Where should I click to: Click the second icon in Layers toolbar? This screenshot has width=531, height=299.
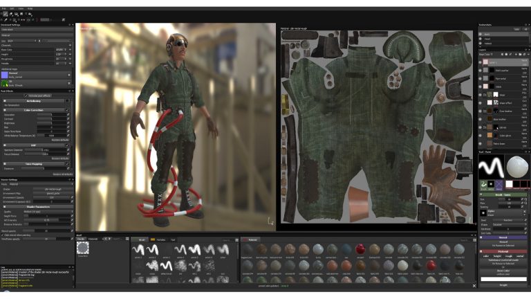pyautogui.click(x=506, y=54)
